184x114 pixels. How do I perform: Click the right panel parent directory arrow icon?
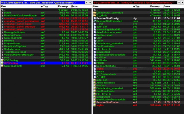tap(95, 10)
